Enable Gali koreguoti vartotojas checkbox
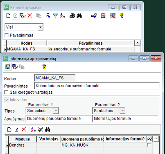165x154 pixels. pyautogui.click(x=6, y=92)
